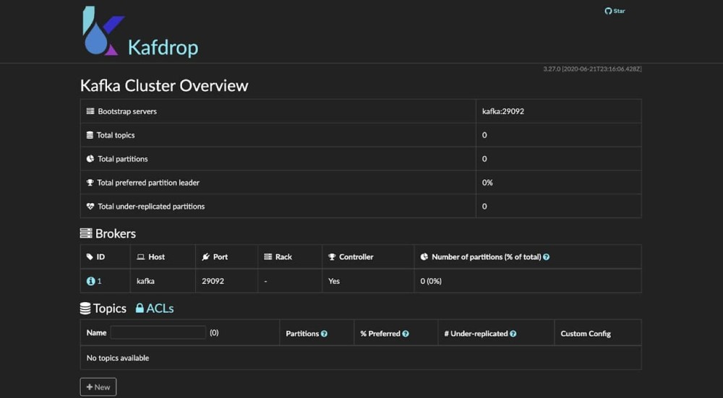Click the preferred partition leader trophy icon
The height and width of the screenshot is (398, 723).
[x=90, y=183]
